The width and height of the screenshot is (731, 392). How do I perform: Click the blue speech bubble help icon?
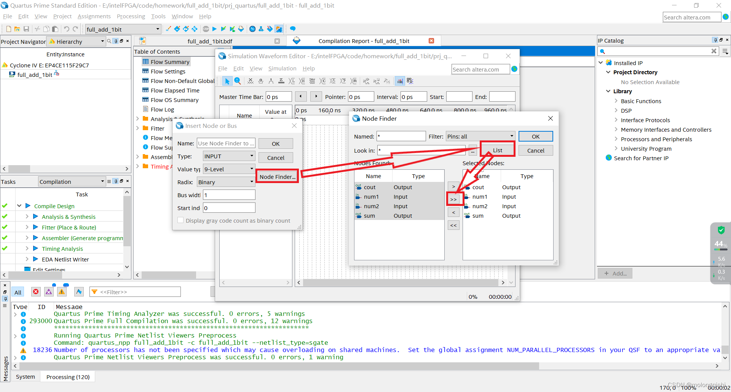pyautogui.click(x=292, y=29)
